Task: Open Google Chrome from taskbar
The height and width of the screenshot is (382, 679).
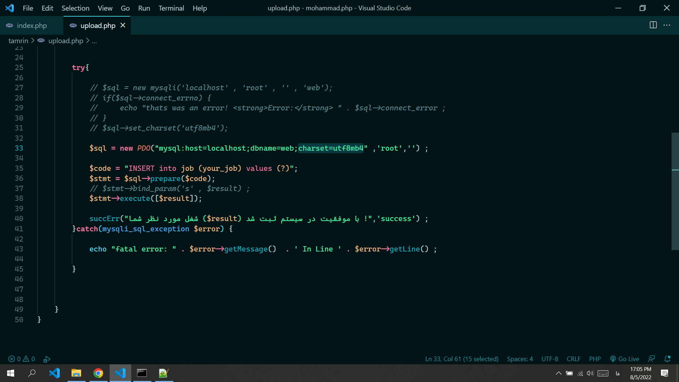Action: 98,373
